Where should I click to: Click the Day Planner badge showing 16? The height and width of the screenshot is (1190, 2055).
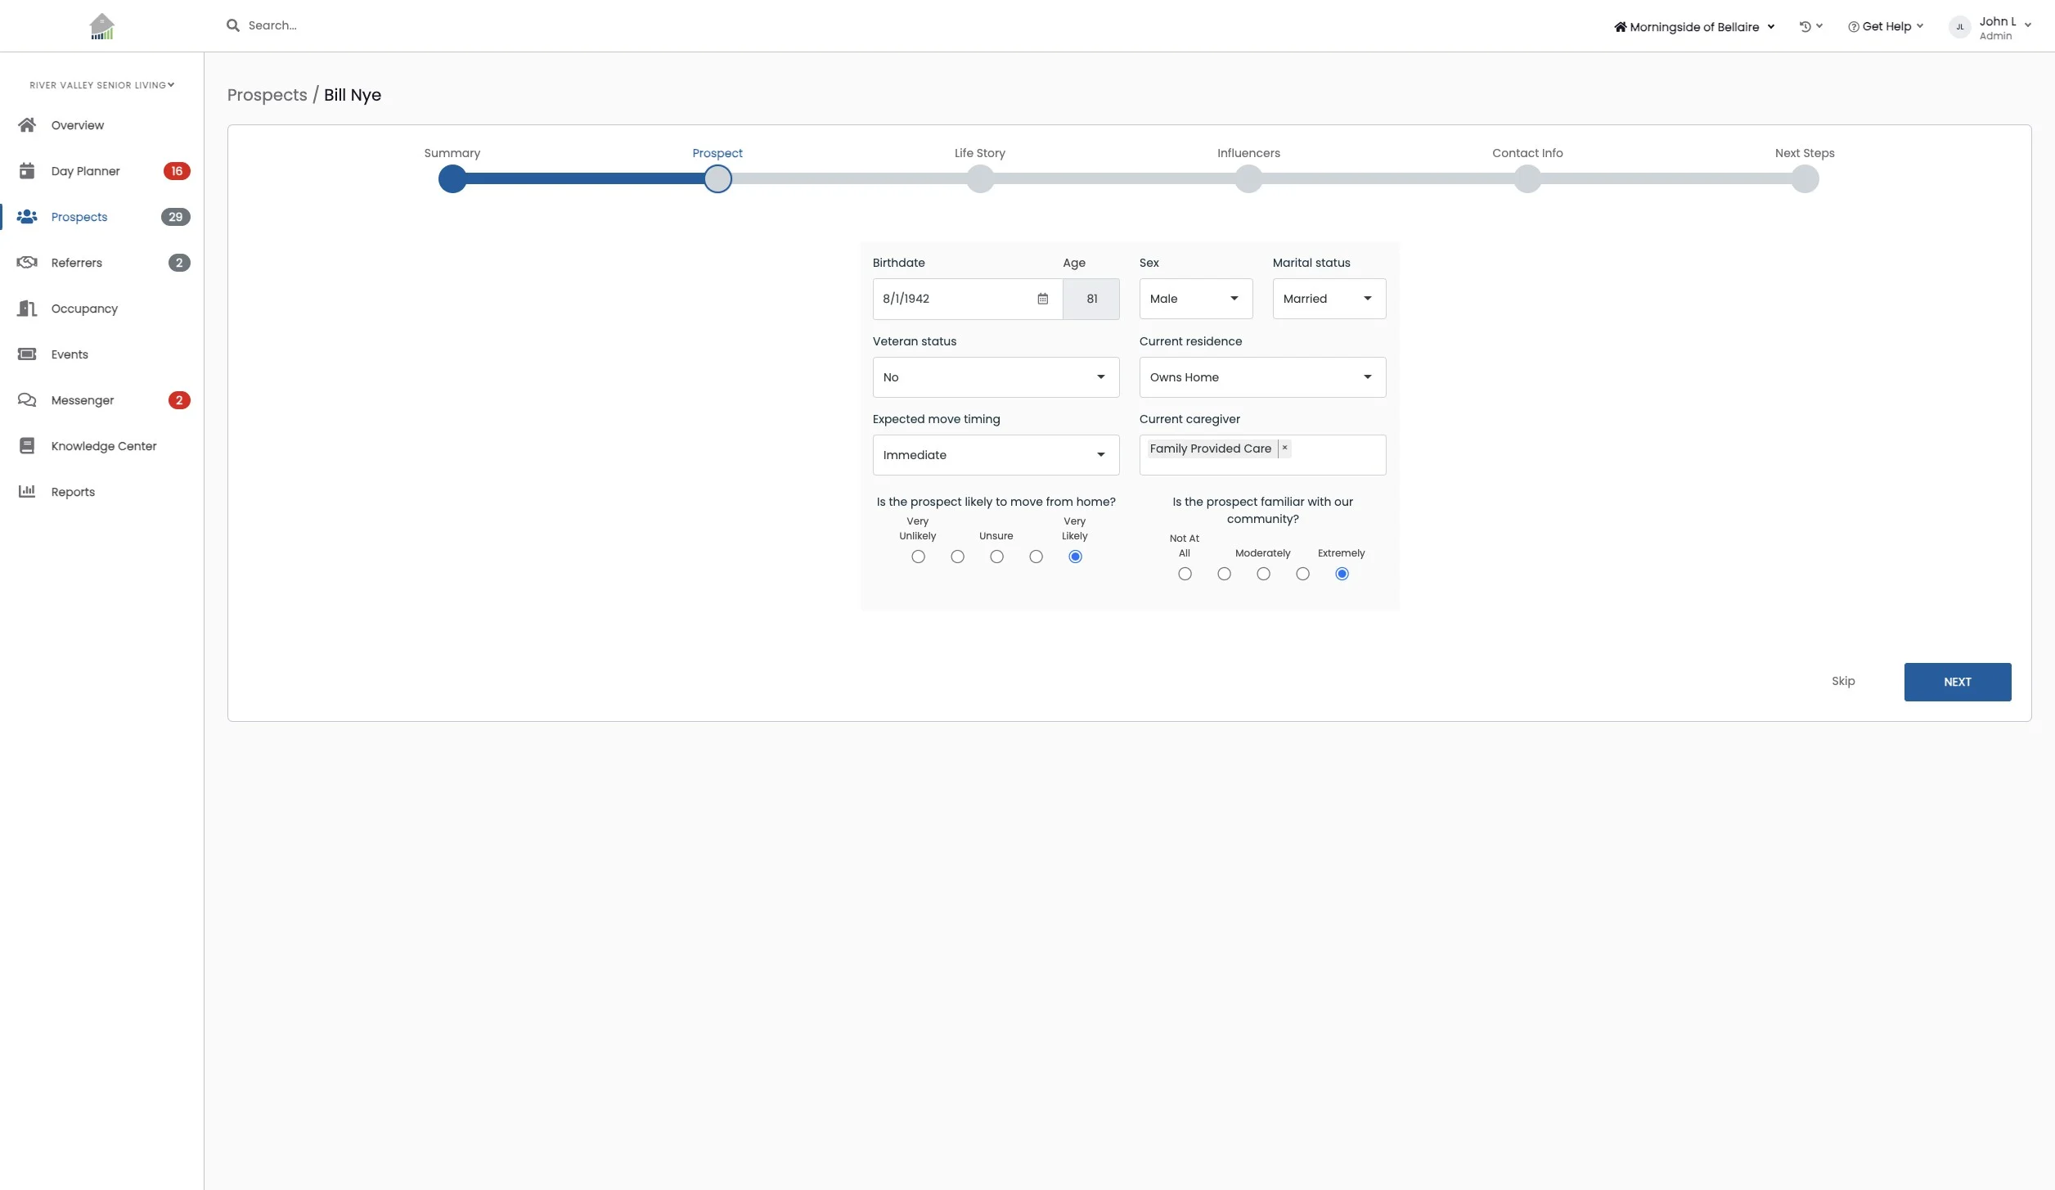point(177,171)
